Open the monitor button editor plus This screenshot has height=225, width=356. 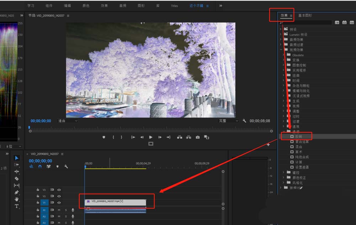268,145
